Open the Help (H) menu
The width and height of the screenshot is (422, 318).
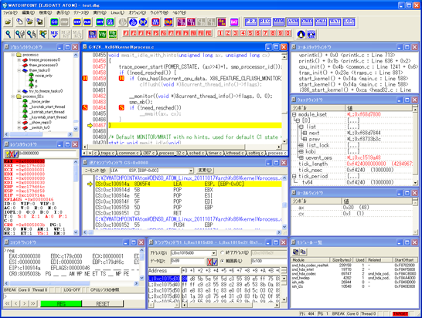(179, 12)
